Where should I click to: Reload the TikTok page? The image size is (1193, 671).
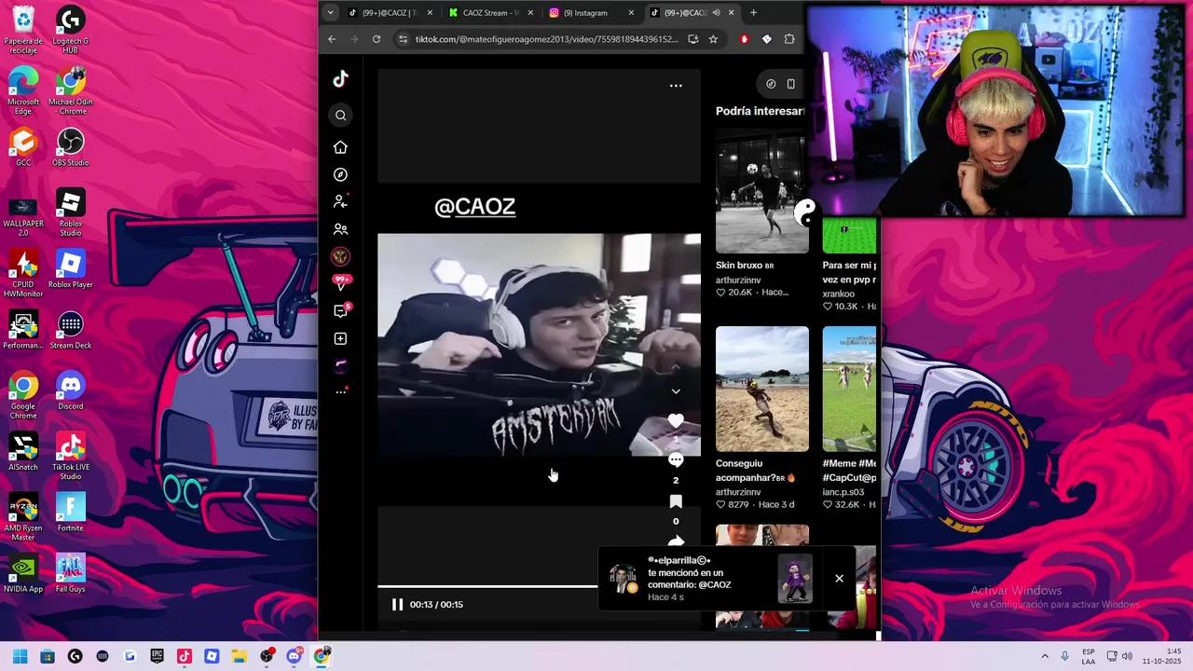377,39
